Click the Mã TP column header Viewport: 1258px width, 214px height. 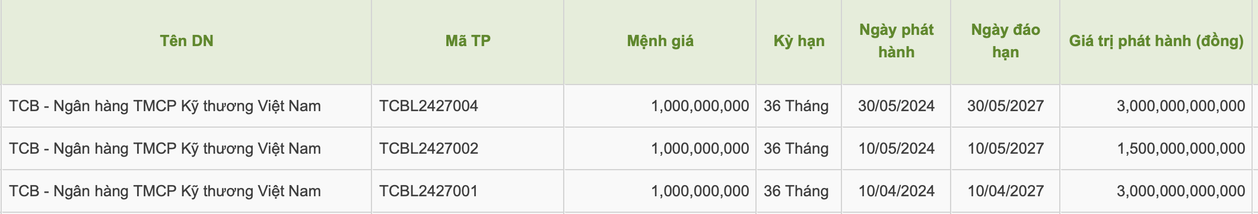click(x=468, y=41)
